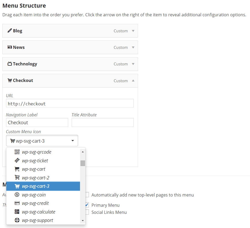The image size is (250, 228).
Task: Click the newspaper icon beside News
Action: click(x=10, y=47)
